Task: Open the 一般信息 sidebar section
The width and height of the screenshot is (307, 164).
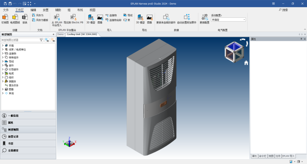Action: click(28, 116)
